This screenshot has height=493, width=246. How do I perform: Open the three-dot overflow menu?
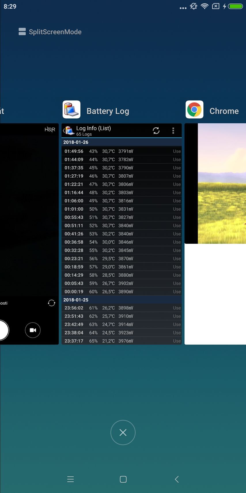[x=173, y=131]
